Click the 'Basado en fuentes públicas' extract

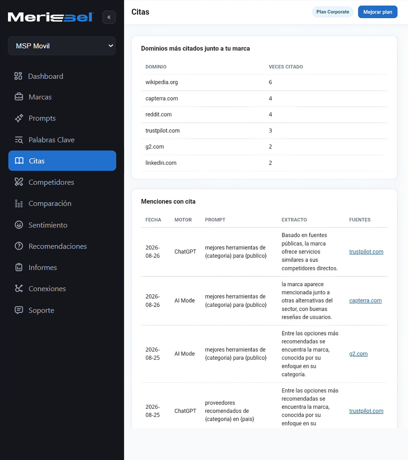(309, 252)
